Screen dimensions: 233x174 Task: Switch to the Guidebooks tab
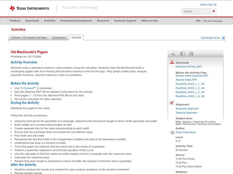[x=59, y=38]
